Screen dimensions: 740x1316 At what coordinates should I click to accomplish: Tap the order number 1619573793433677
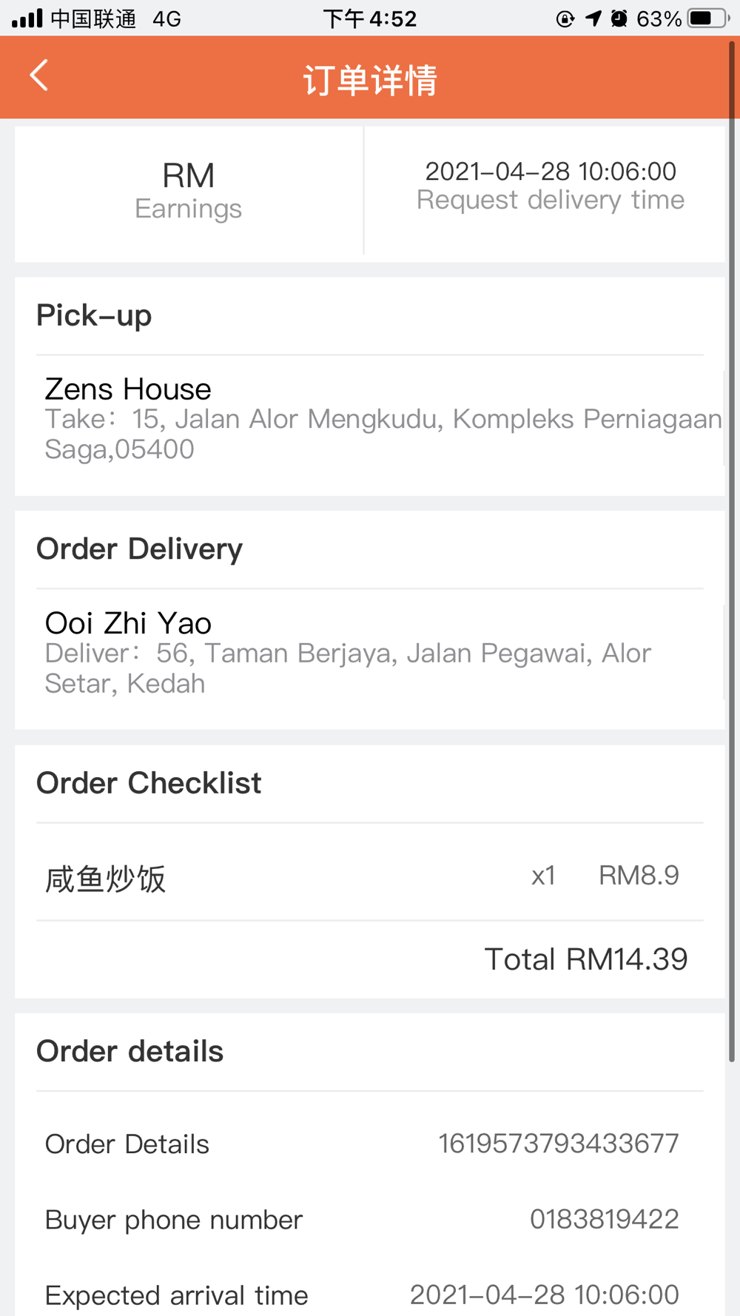(x=559, y=1144)
